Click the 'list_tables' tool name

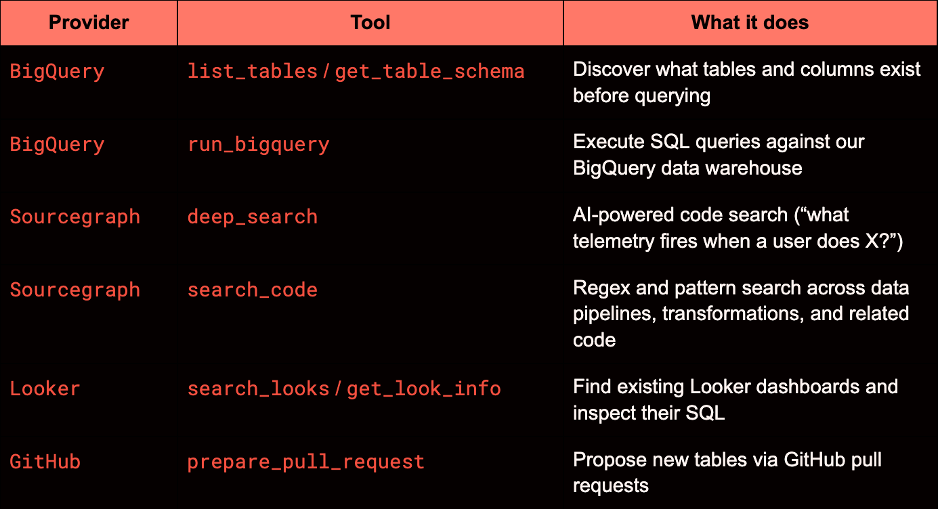click(x=253, y=71)
